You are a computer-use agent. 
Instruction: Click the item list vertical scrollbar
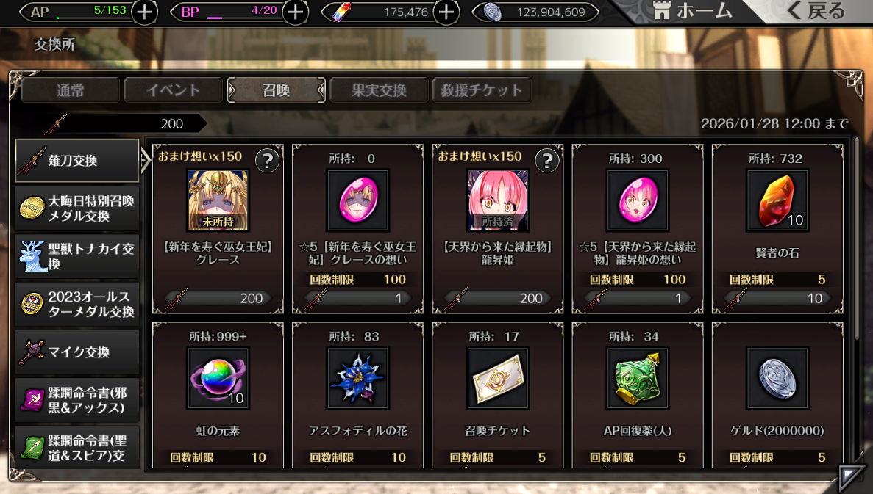tap(856, 239)
